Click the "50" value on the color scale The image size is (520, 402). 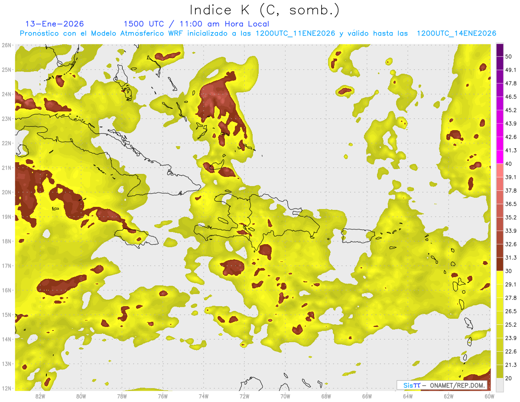click(x=509, y=56)
